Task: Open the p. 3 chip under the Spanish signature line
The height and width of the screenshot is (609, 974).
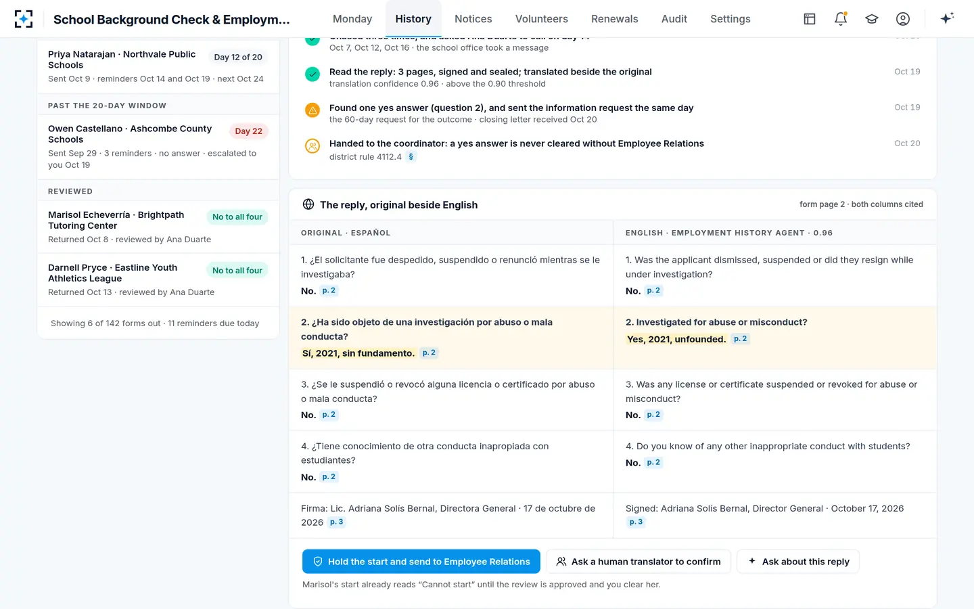Action: click(337, 522)
